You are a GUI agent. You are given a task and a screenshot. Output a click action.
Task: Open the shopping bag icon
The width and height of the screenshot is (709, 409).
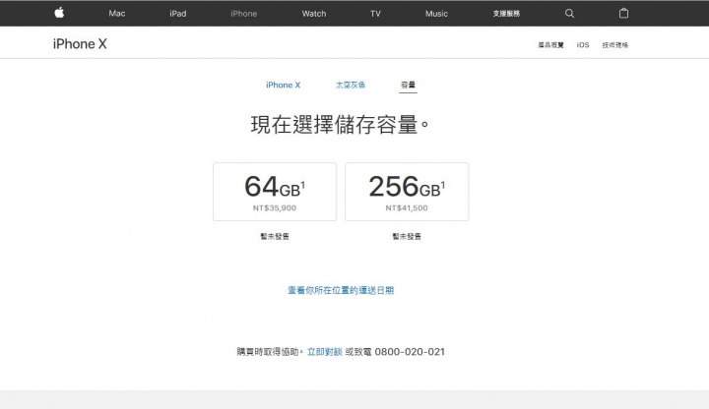(623, 13)
